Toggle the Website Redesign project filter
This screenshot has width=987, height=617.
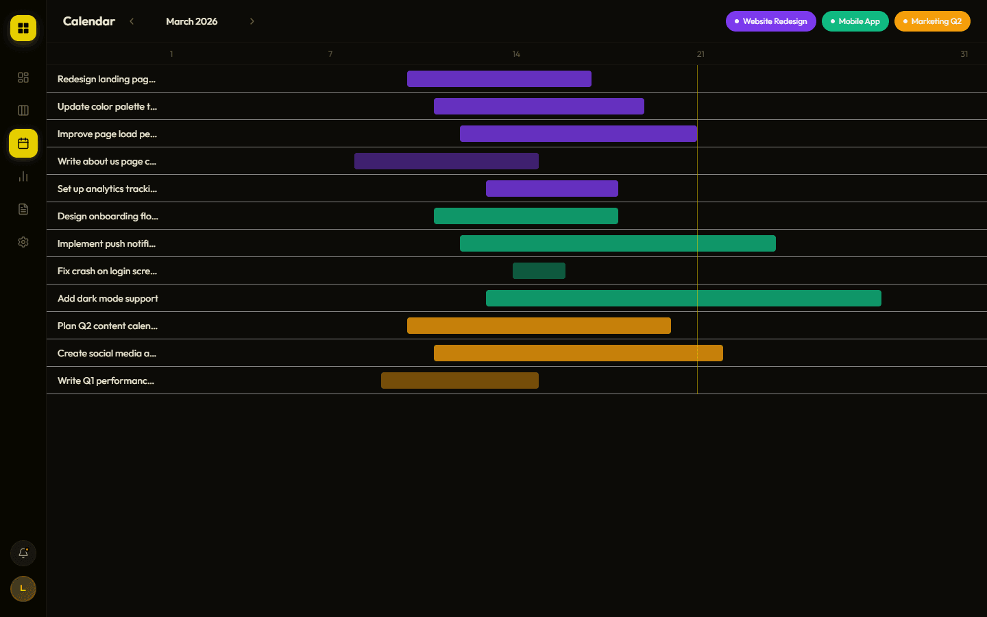771,21
